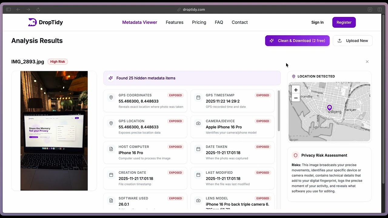Open the Pricing page
Viewport: 388px width, 218px height.
click(x=199, y=22)
